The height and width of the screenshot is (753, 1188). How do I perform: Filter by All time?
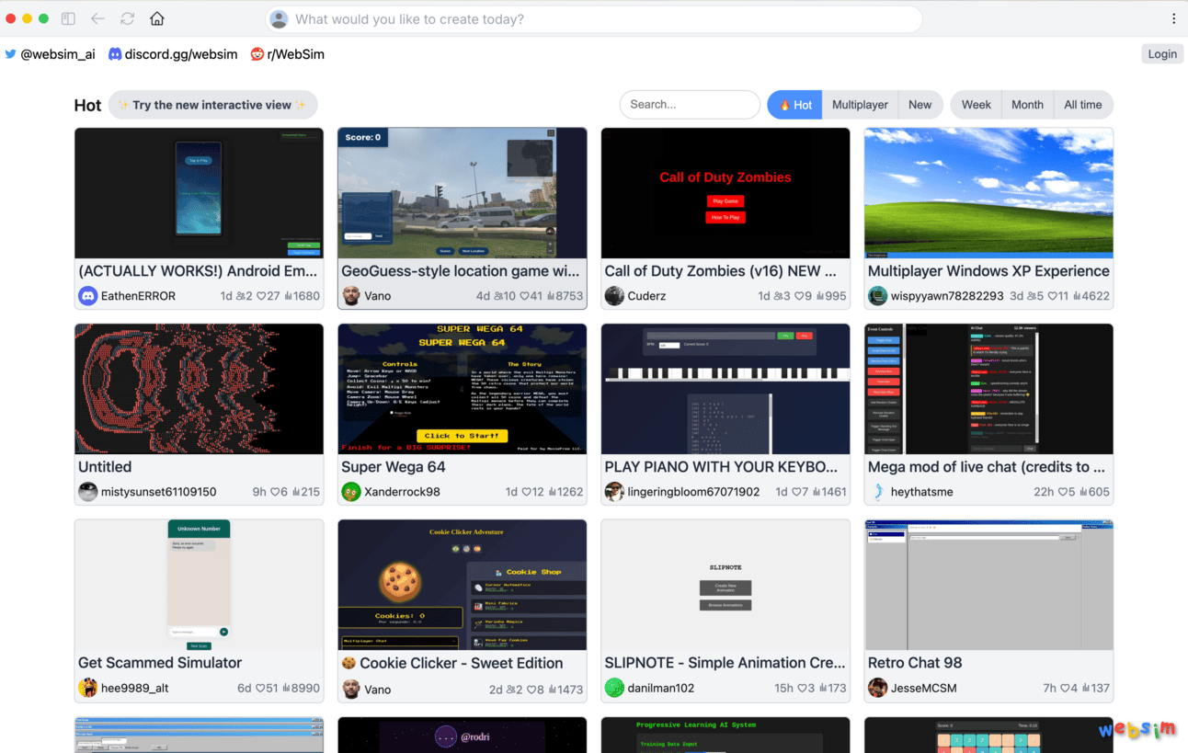click(1083, 105)
